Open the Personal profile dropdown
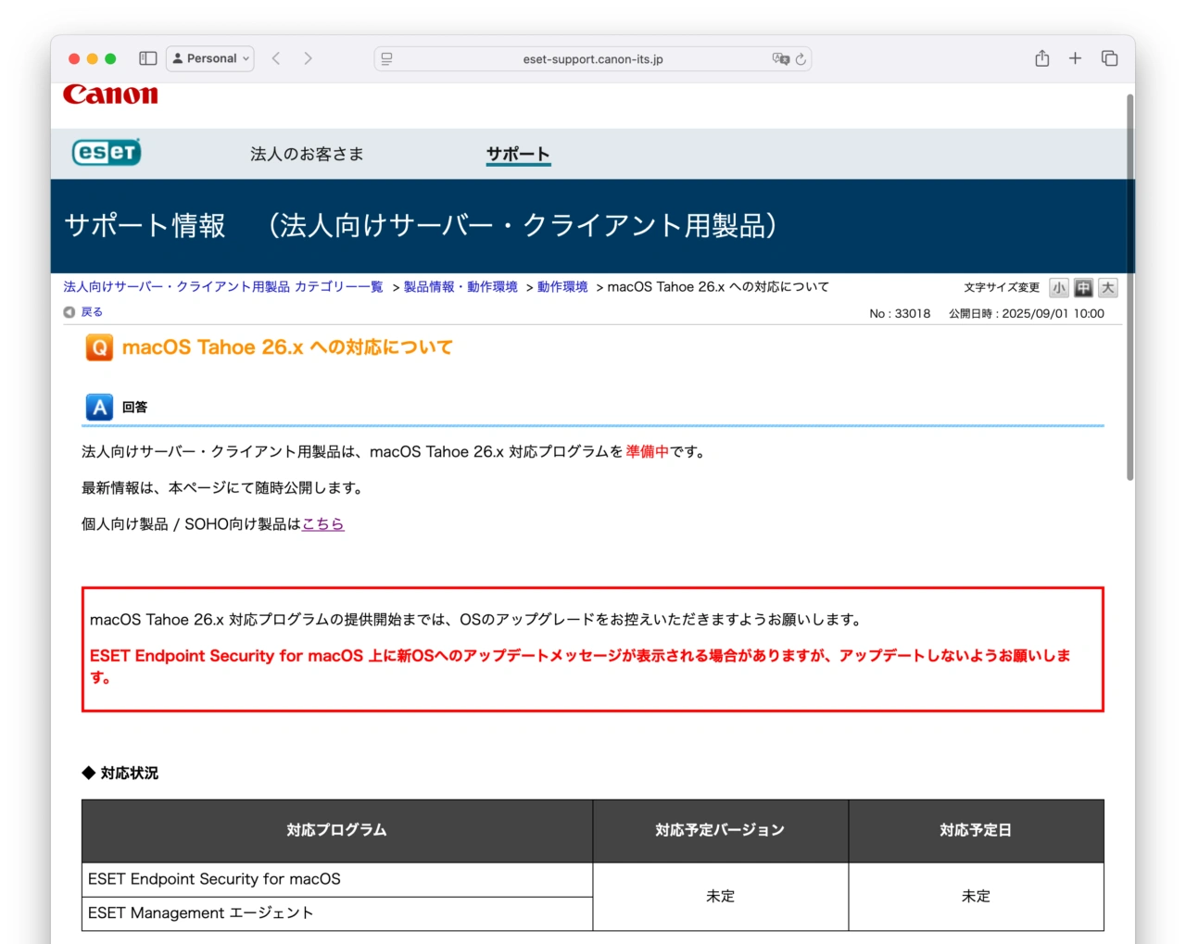 coord(209,57)
